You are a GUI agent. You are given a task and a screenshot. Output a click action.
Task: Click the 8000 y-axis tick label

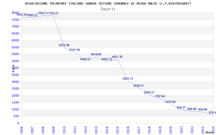15,13
